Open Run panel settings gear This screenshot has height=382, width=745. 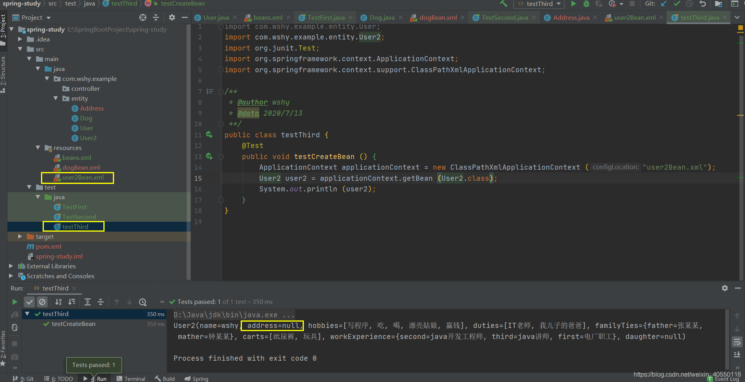point(724,288)
